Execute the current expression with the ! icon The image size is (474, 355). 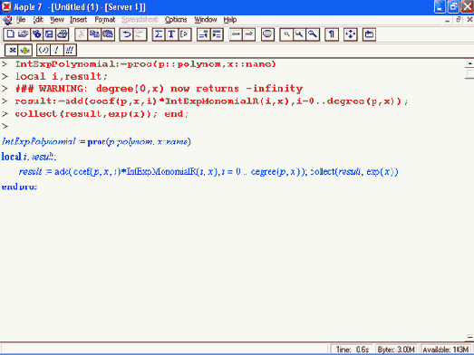[56, 50]
